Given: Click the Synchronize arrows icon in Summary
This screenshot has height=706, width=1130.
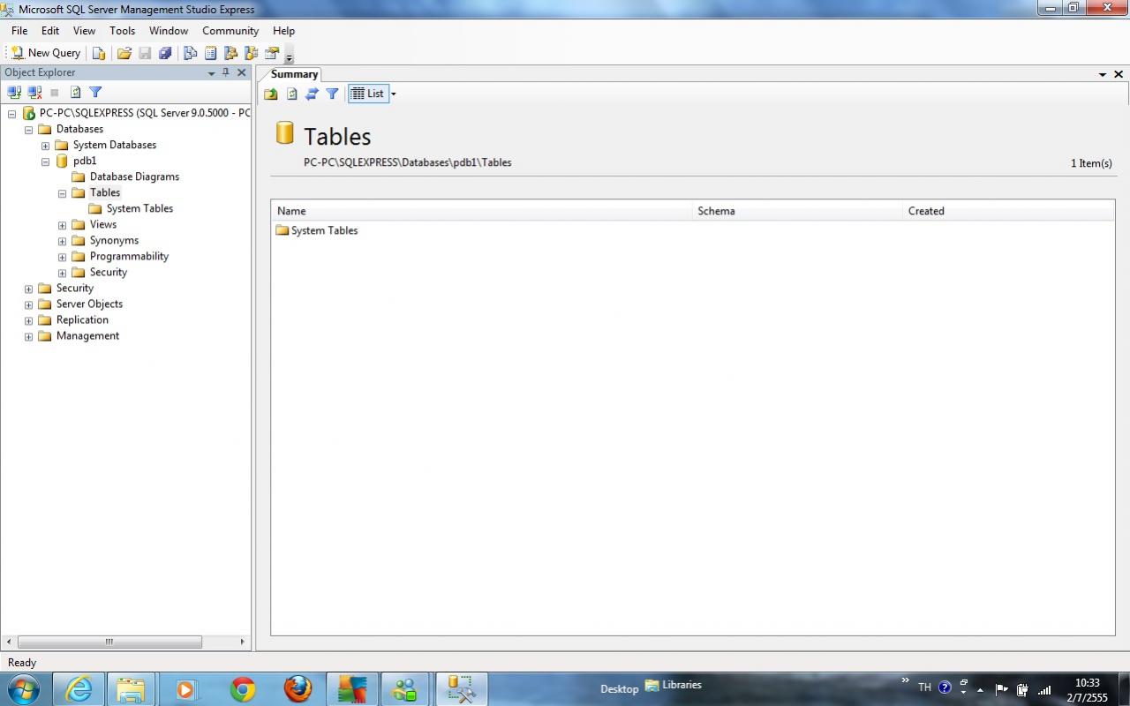Looking at the screenshot, I should tap(312, 94).
